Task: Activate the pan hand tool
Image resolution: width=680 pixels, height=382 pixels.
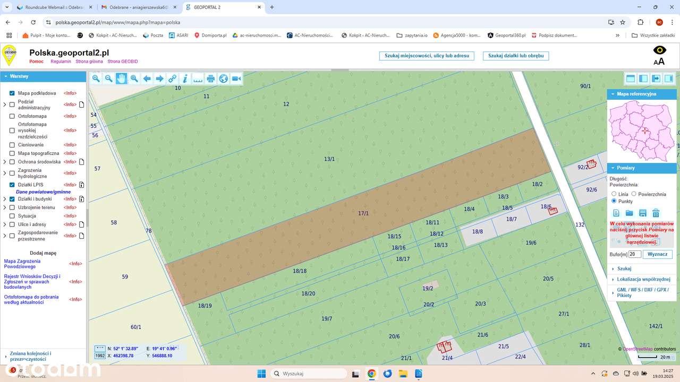Action: point(122,79)
